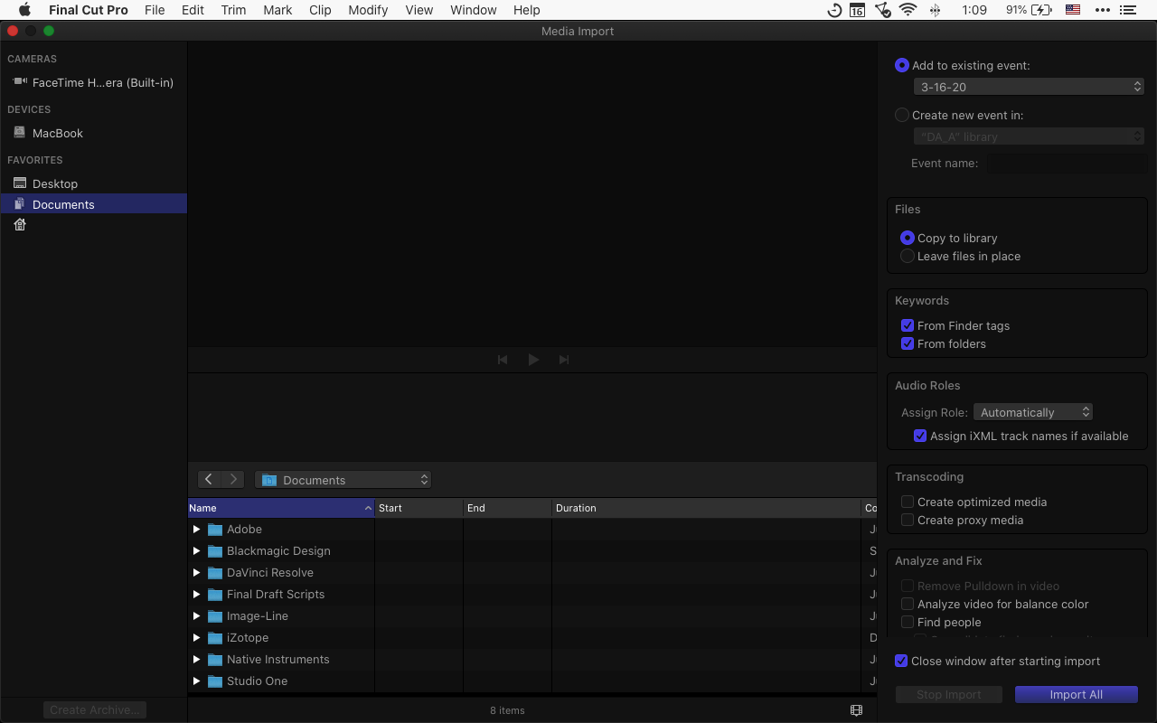This screenshot has height=723, width=1157.
Task: Expand the Studio One folder
Action: [196, 681]
